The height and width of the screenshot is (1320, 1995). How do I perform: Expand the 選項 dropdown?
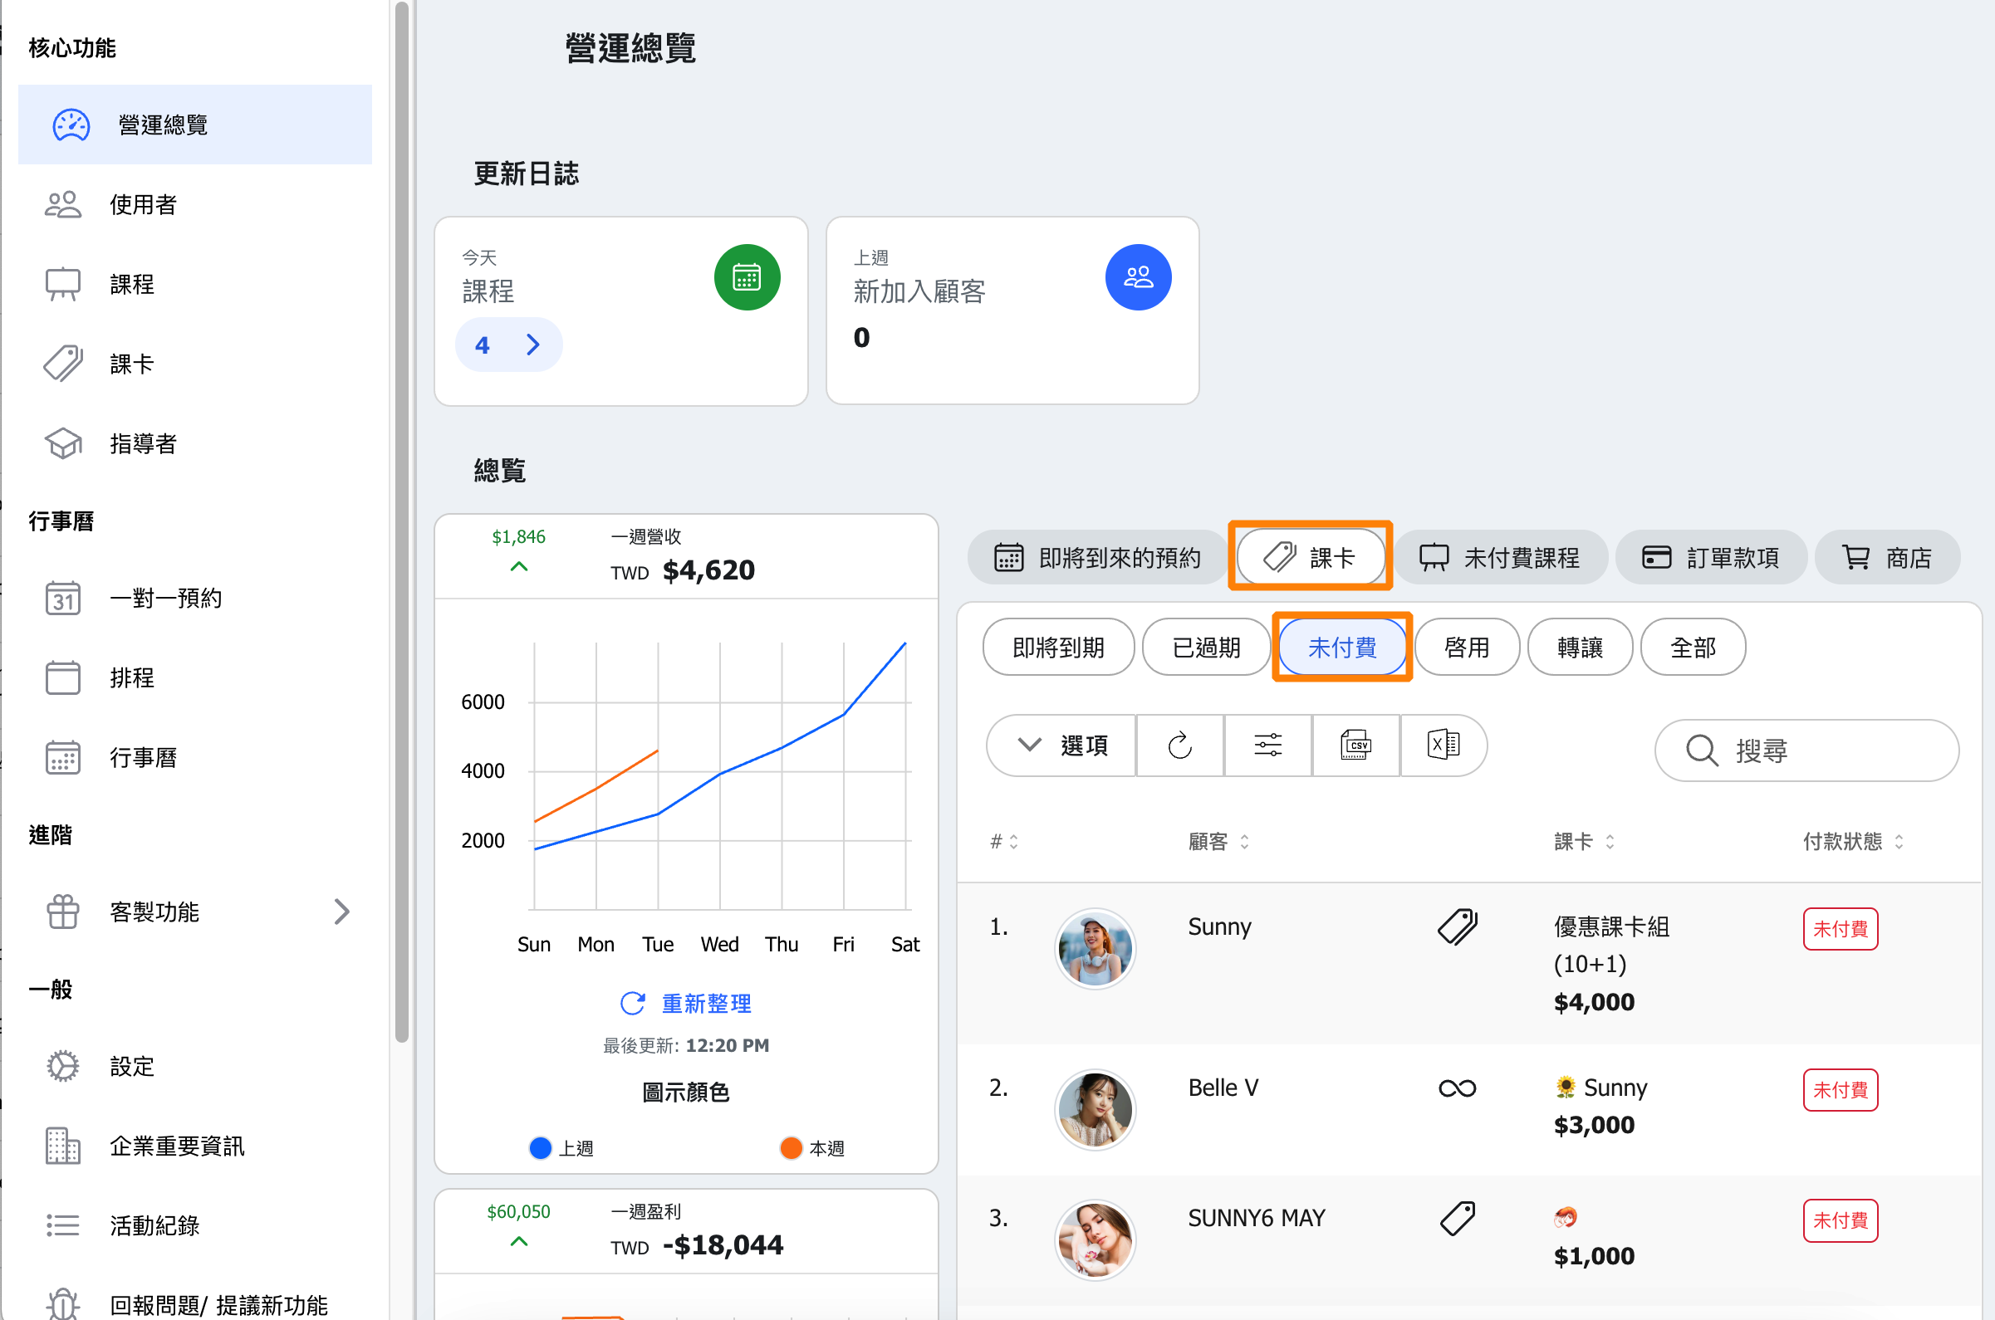tap(1062, 745)
